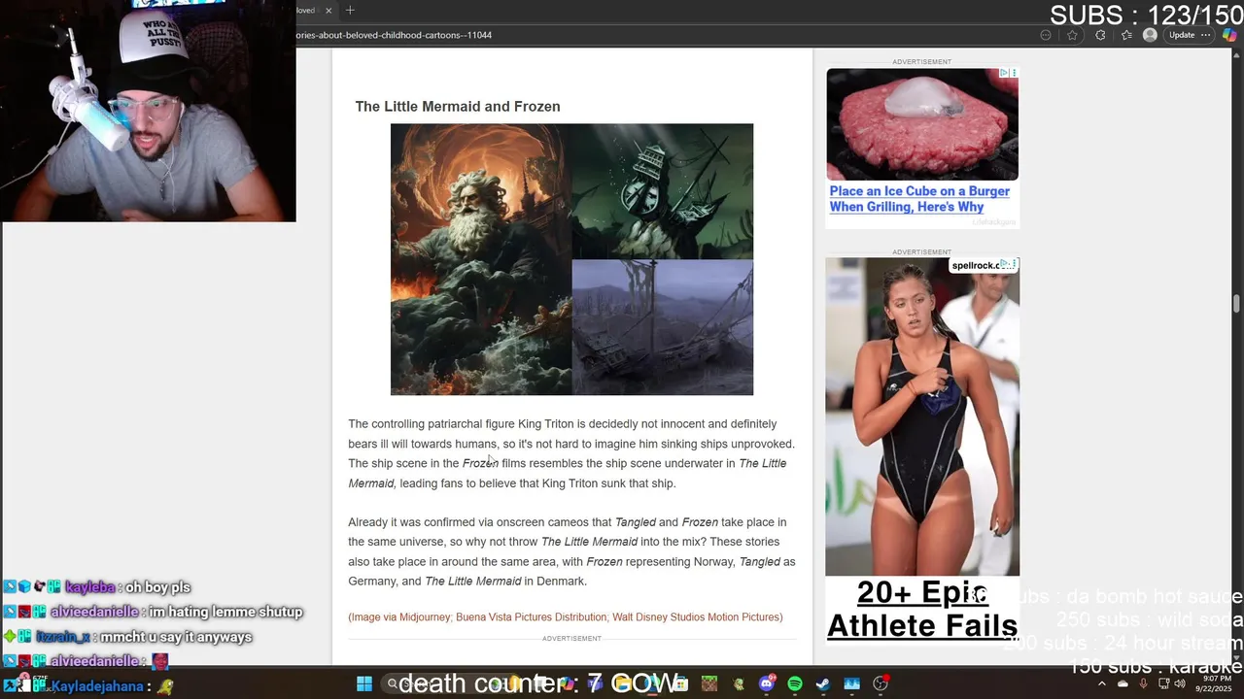Open a new browser tab
The width and height of the screenshot is (1244, 699).
pyautogui.click(x=350, y=11)
